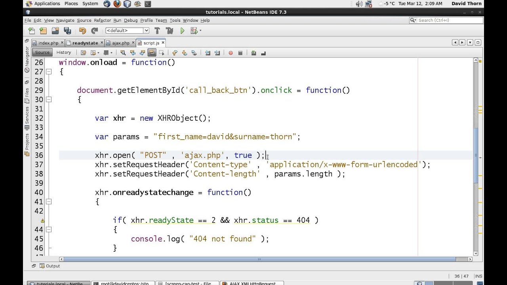Click the Redo arrow icon
This screenshot has height=285, width=507.
[94, 30]
